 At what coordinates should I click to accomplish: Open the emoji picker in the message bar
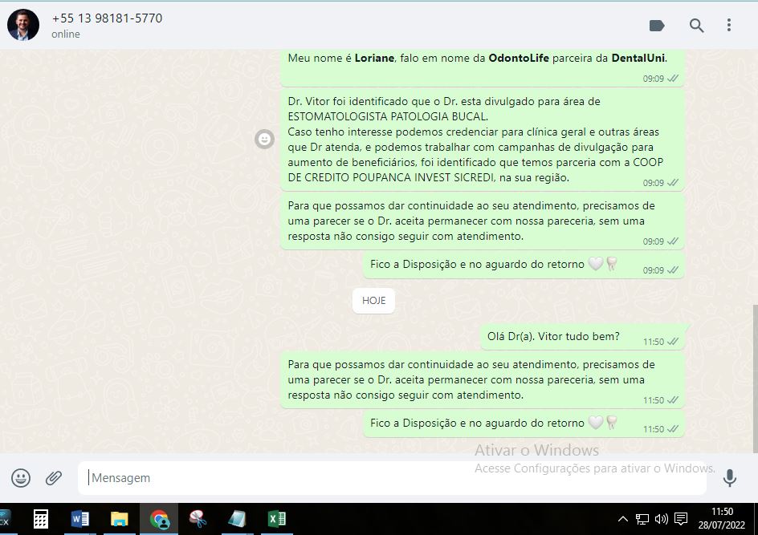click(x=21, y=477)
